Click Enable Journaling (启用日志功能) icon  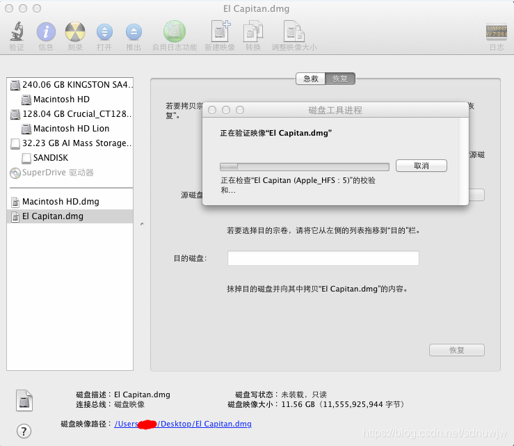(175, 31)
